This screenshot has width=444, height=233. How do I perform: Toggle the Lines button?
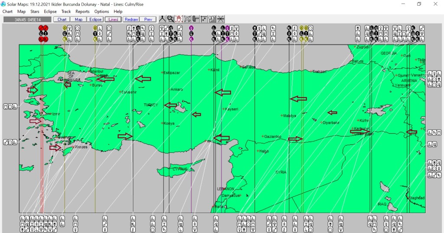[x=113, y=20]
